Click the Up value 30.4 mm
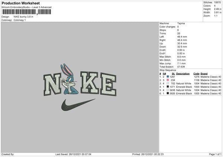 coord(182,43)
